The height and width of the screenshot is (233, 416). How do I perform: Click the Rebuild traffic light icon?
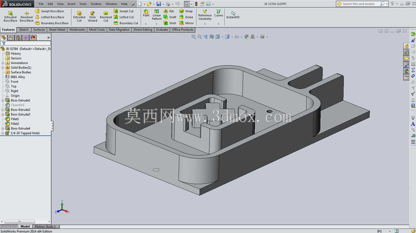(196, 4)
